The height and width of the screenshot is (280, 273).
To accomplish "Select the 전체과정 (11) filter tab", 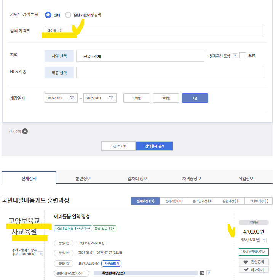I will 145,201.
